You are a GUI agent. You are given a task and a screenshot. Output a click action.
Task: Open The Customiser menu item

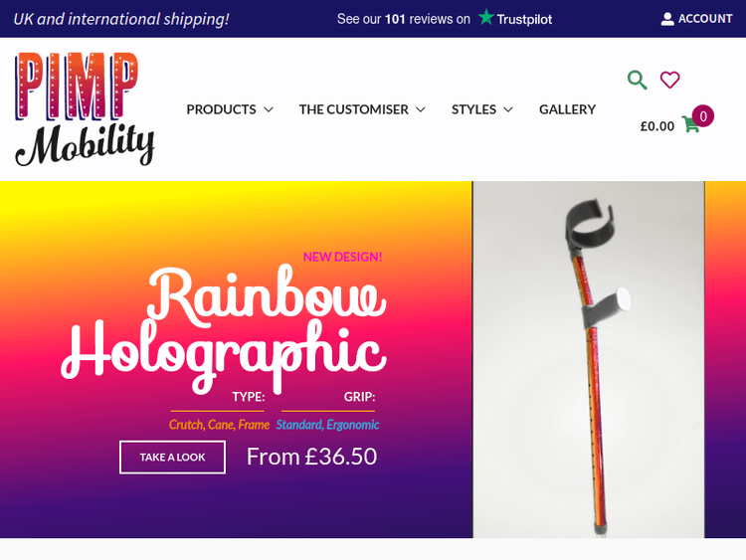tap(353, 109)
